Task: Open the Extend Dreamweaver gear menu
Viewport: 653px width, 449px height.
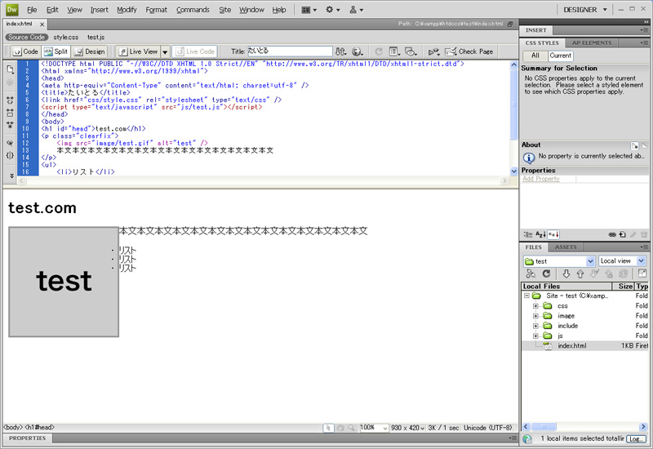Action: click(x=332, y=10)
